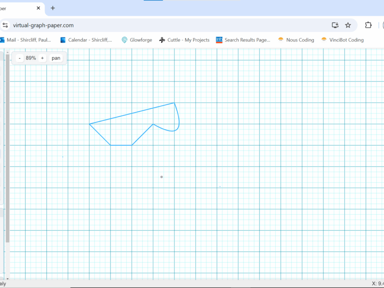
Task: Enable pan mode on the graph paper
Action: pyautogui.click(x=56, y=58)
